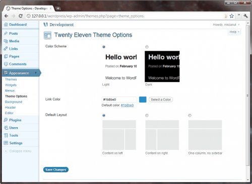252x184 pixels.
Task: Open the Menus submenu item
Action: pyautogui.click(x=10, y=90)
